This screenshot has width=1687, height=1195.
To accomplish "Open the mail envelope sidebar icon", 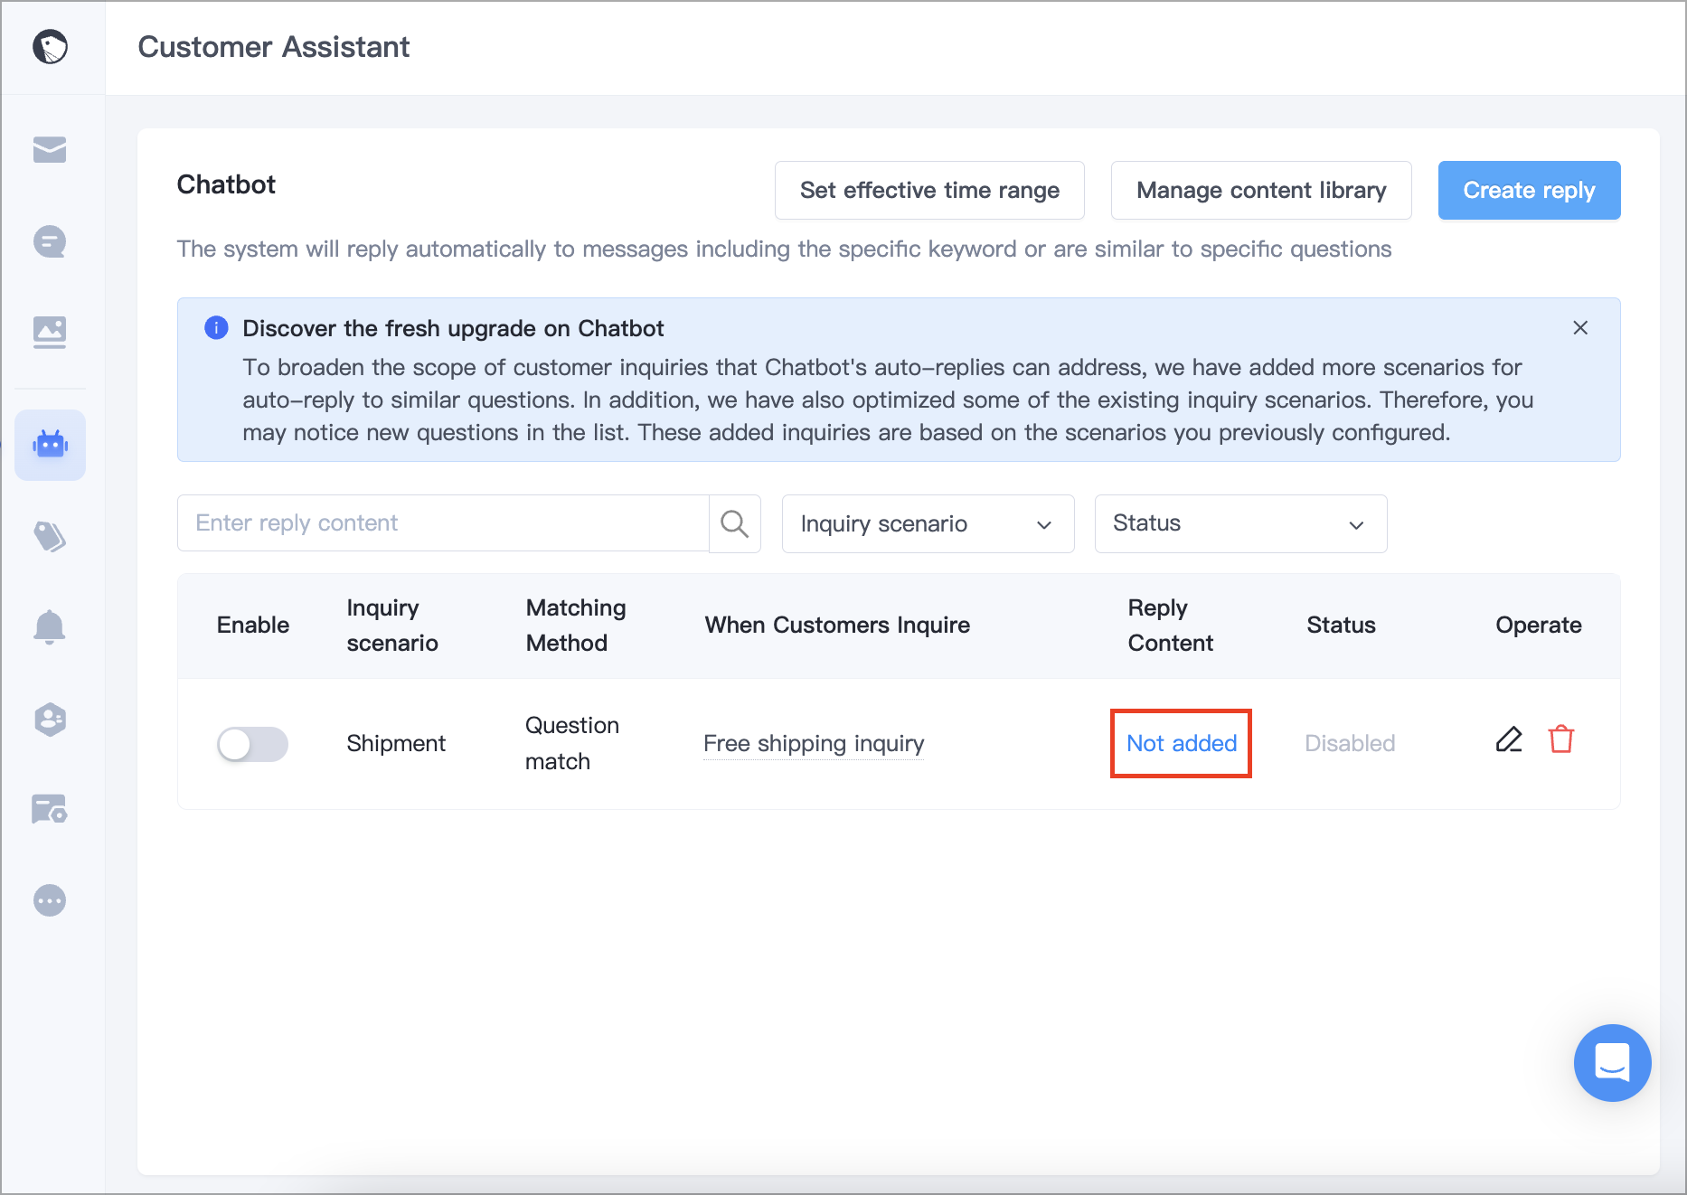I will coord(50,149).
